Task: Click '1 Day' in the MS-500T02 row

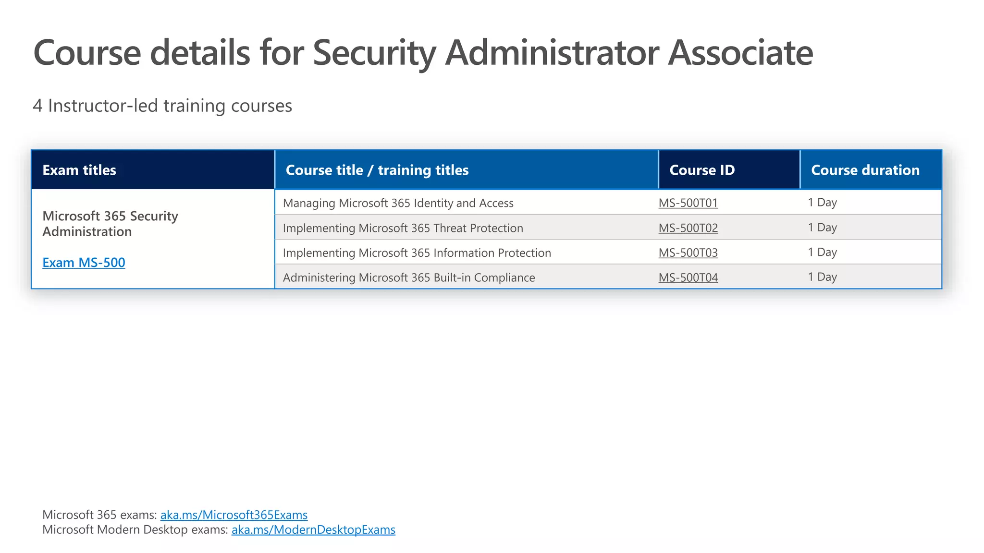Action: (822, 227)
